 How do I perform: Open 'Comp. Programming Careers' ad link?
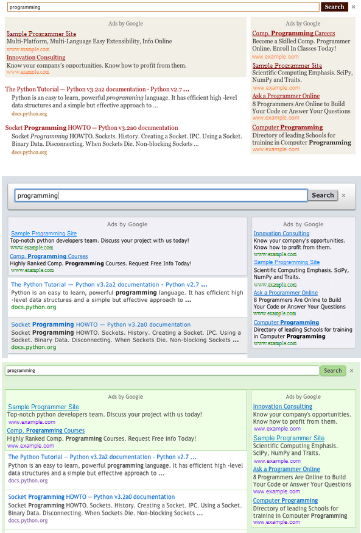click(293, 33)
